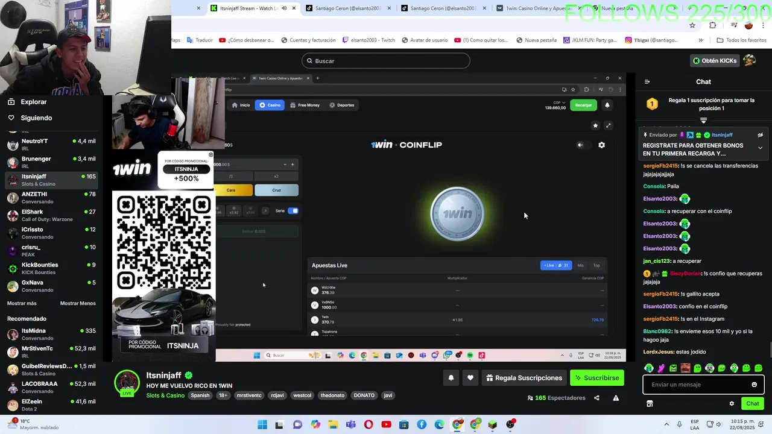Click the Slots & Casino category link
This screenshot has height=434, width=772.
click(x=165, y=395)
